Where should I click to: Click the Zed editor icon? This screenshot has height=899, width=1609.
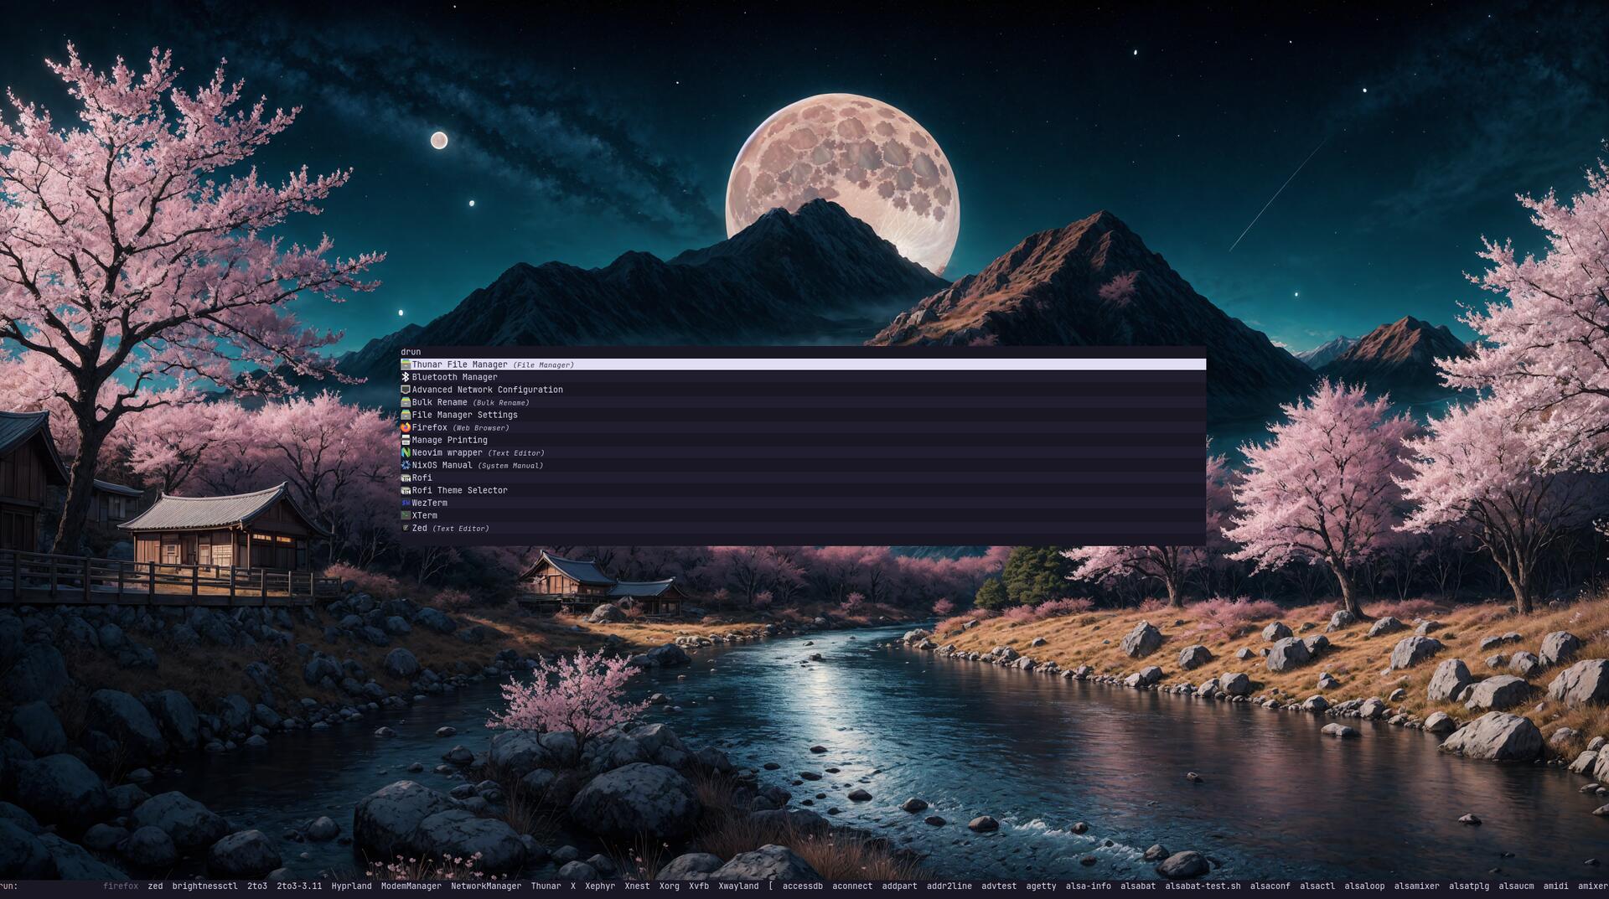[406, 528]
